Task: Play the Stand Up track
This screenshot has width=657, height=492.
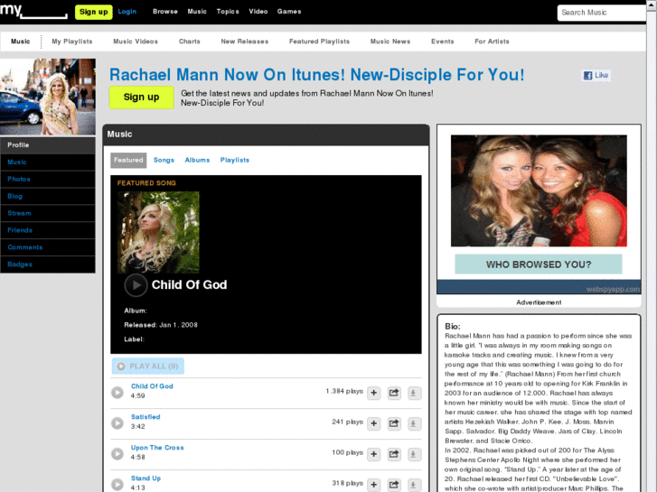Action: click(117, 485)
